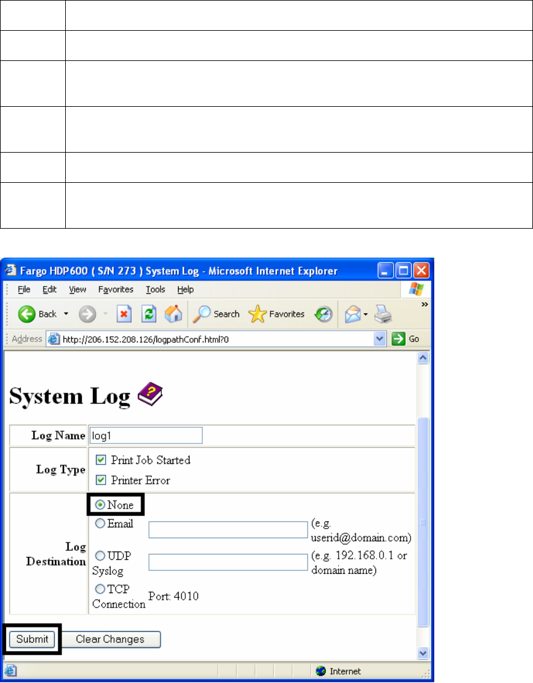Close the Internet Explorer window
Screen dimensions: 533x683
421,270
